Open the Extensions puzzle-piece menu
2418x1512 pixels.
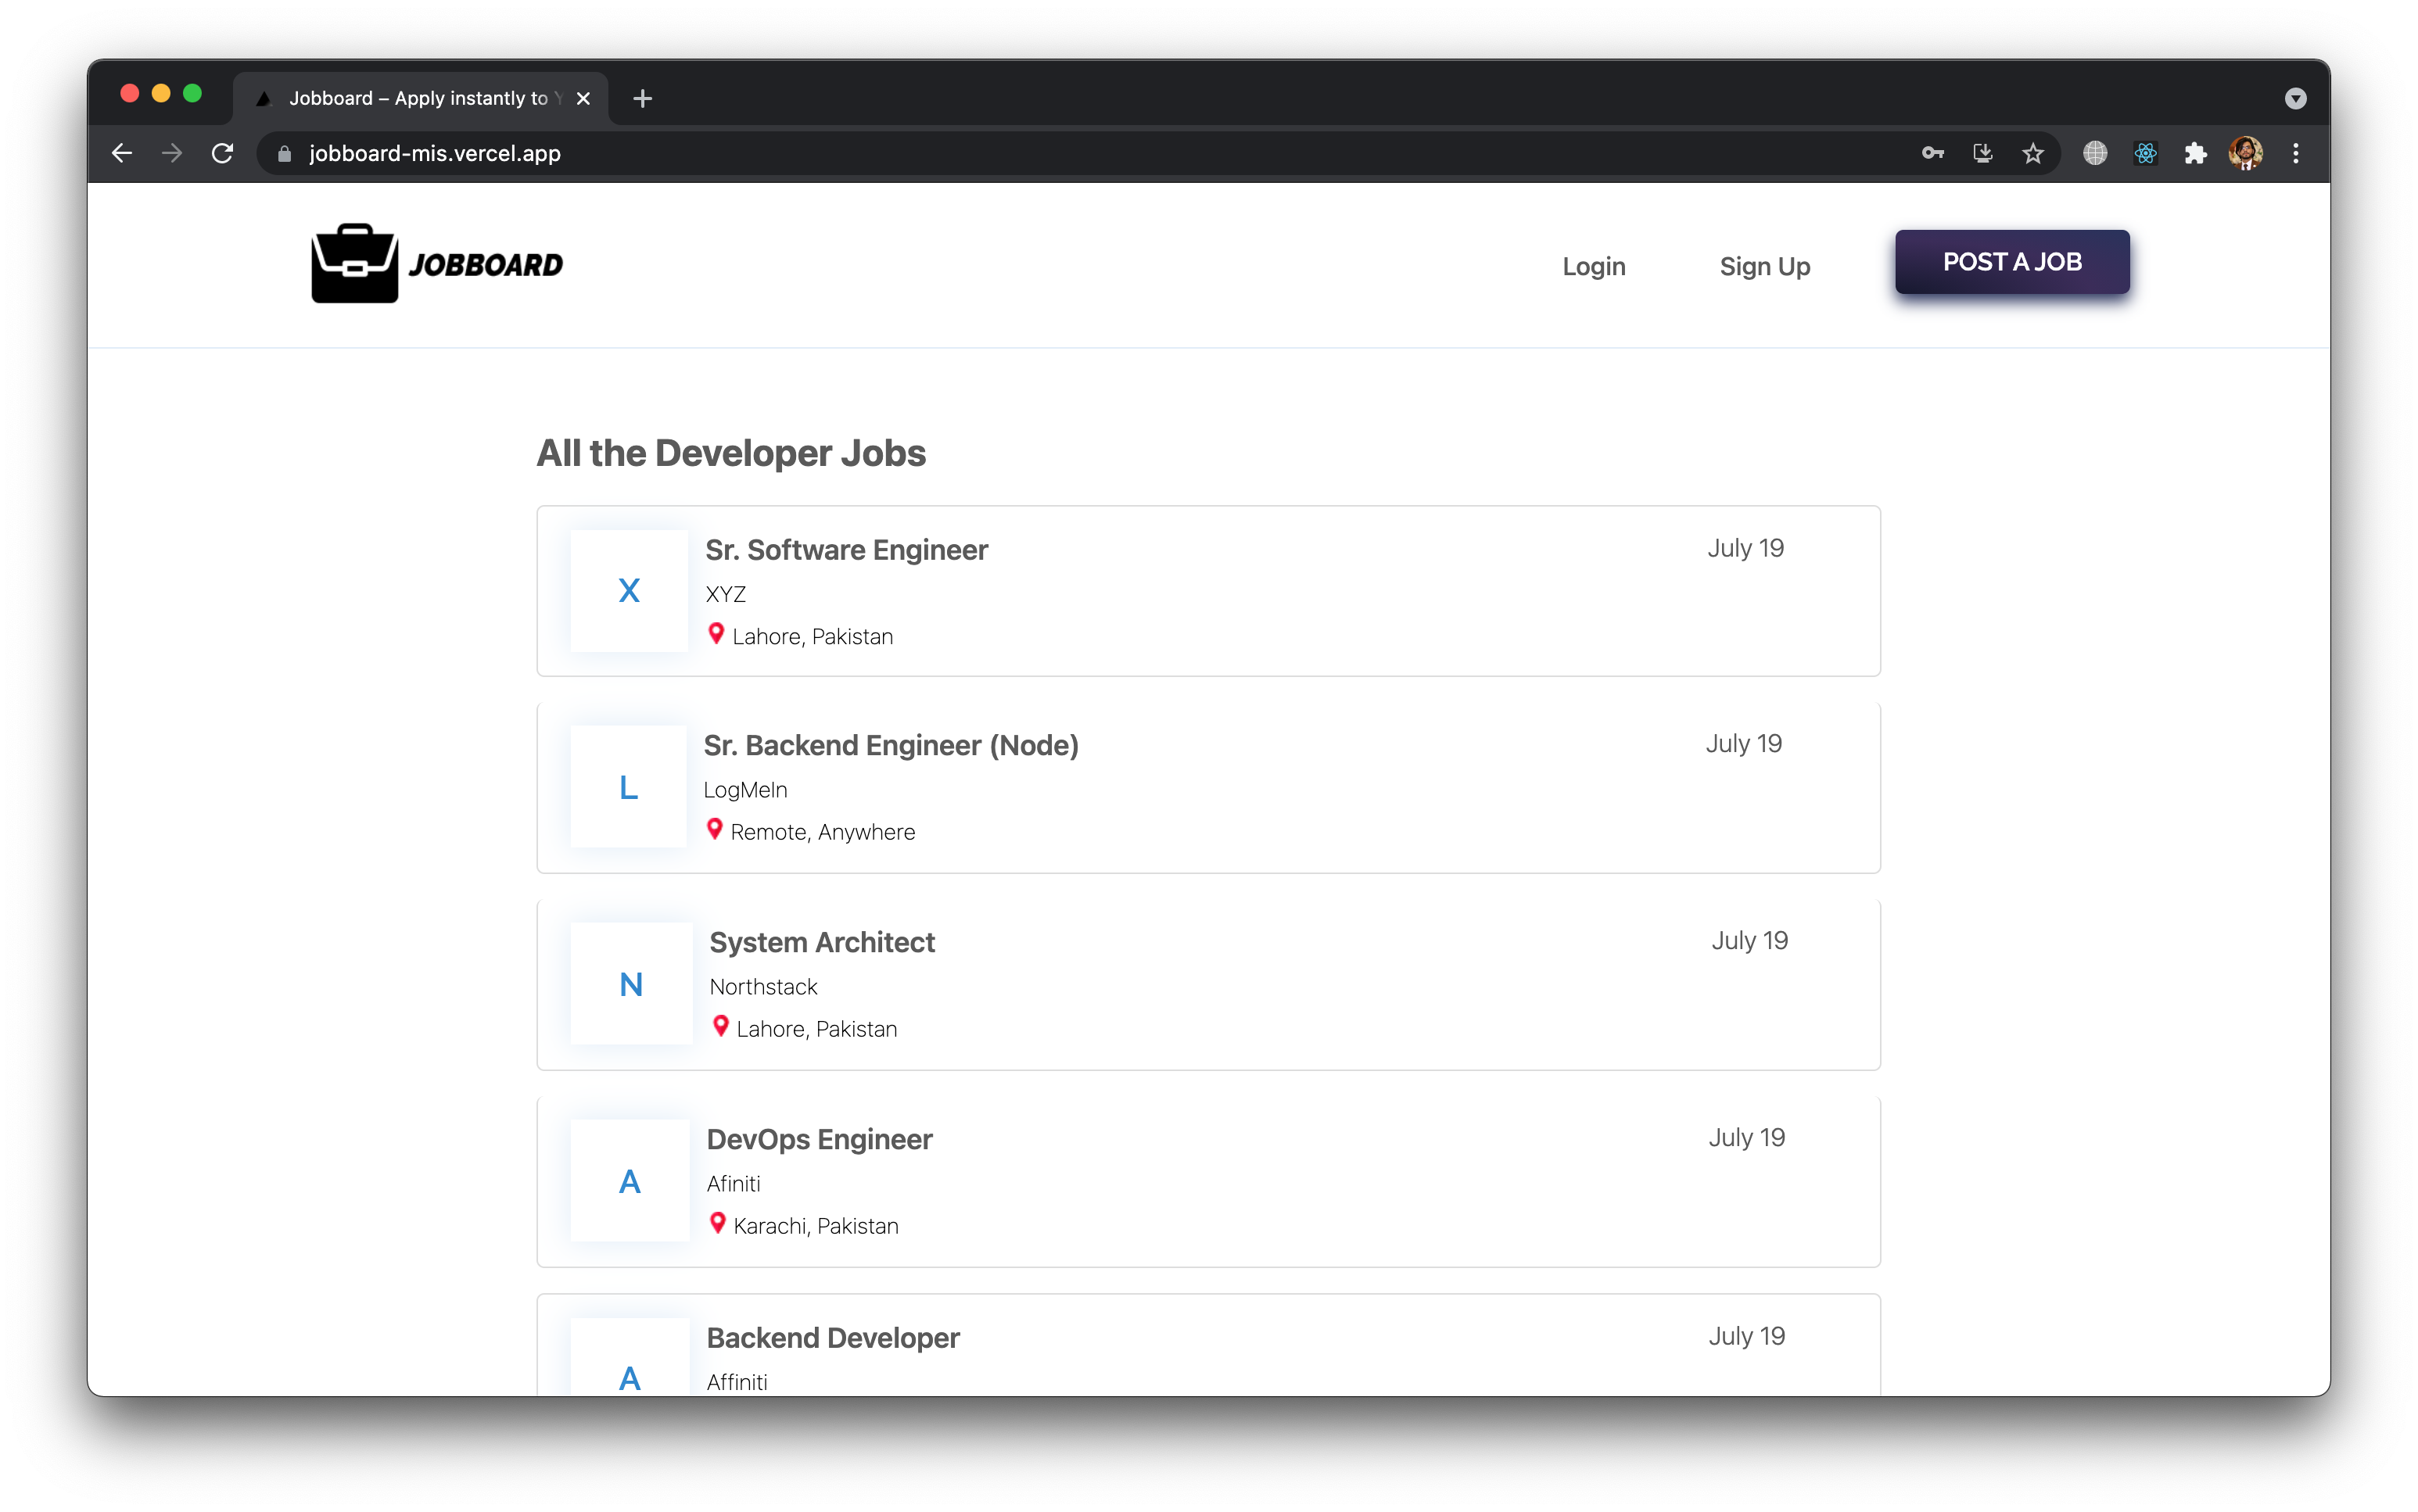pos(2195,153)
